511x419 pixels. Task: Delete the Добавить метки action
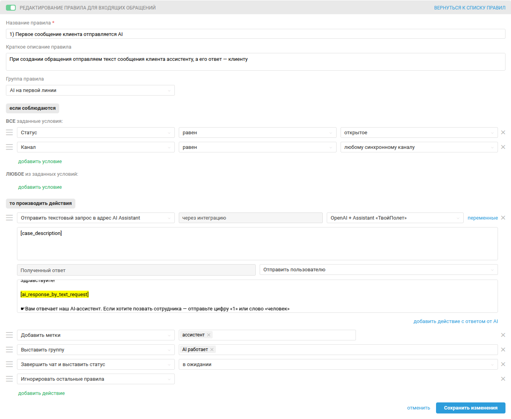[x=503, y=335]
